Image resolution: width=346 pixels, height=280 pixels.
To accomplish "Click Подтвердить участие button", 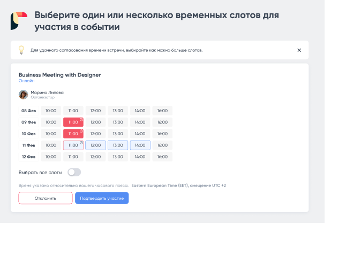I will point(102,198).
